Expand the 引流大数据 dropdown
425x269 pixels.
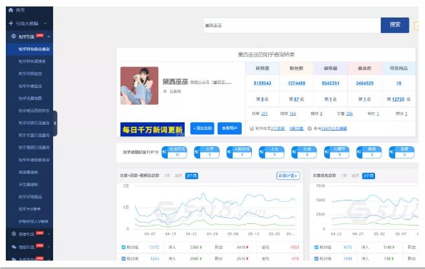(x=45, y=23)
